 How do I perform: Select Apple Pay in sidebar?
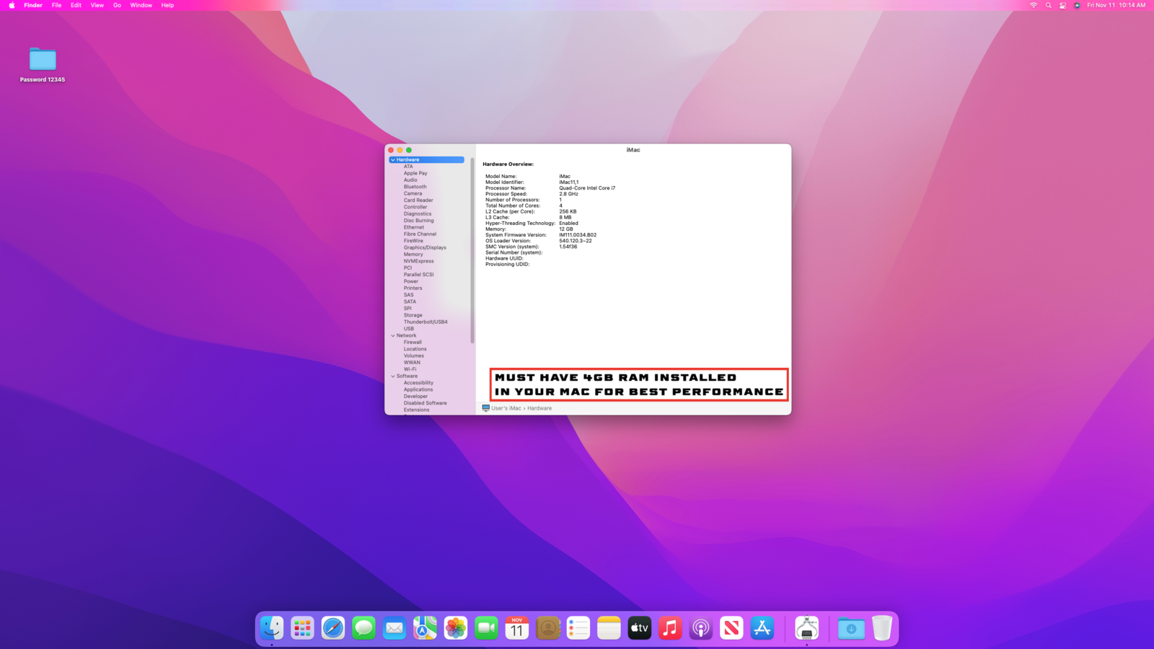415,173
